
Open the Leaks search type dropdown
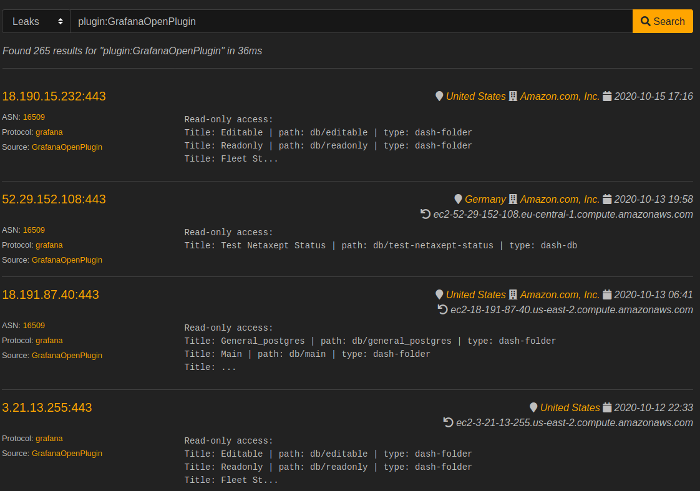(36, 21)
